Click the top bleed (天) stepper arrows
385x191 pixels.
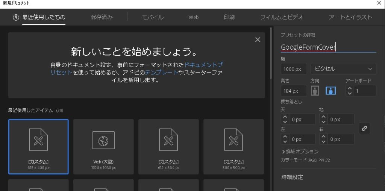tap(285, 120)
